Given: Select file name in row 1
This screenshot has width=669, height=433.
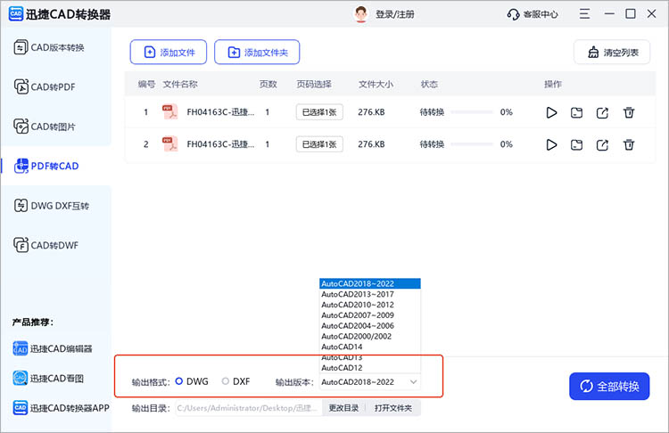Looking at the screenshot, I should click(220, 112).
